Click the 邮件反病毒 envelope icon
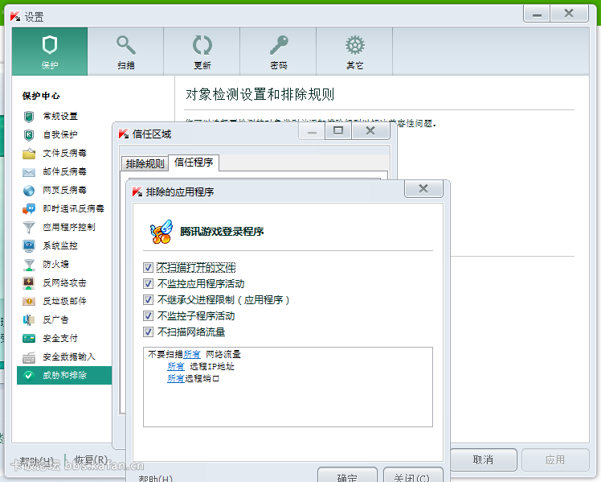This screenshot has width=601, height=482. pyautogui.click(x=29, y=172)
